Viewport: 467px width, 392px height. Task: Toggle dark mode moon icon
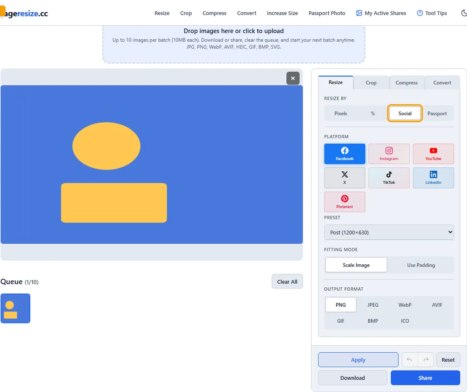pyautogui.click(x=464, y=13)
